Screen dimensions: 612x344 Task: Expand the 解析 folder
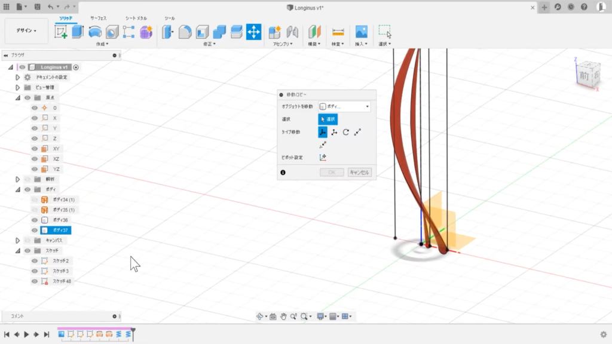[x=17, y=179]
